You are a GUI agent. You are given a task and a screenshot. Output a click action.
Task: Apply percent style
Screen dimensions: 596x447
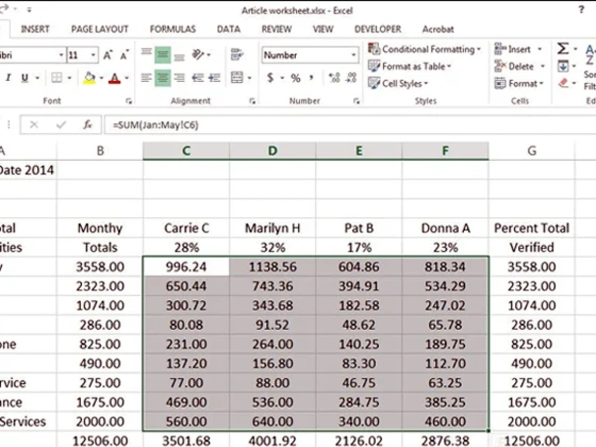296,78
